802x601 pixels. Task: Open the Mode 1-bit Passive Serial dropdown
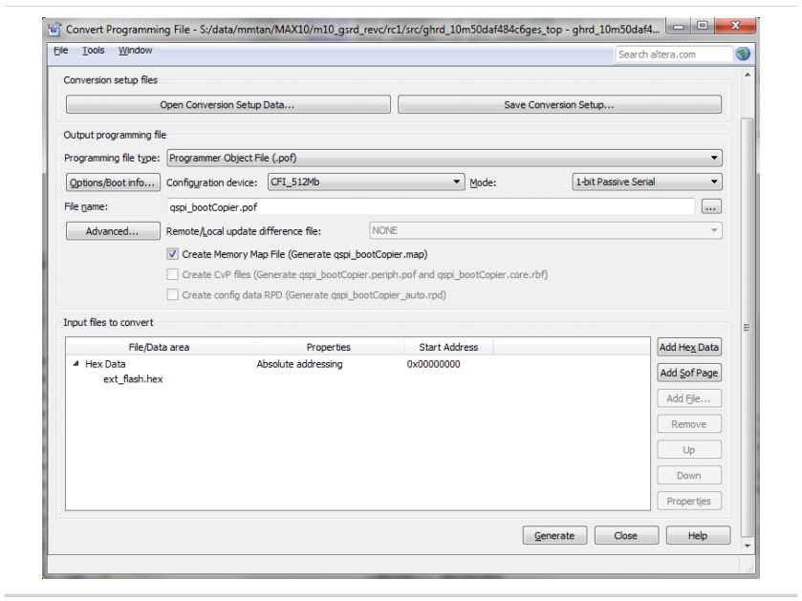(x=646, y=182)
